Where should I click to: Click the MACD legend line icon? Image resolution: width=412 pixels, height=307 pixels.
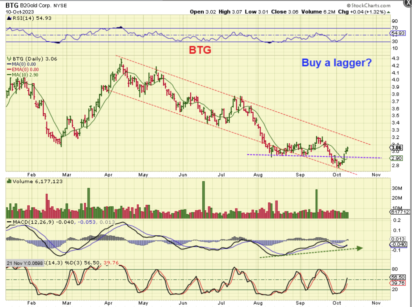pyautogui.click(x=8, y=222)
